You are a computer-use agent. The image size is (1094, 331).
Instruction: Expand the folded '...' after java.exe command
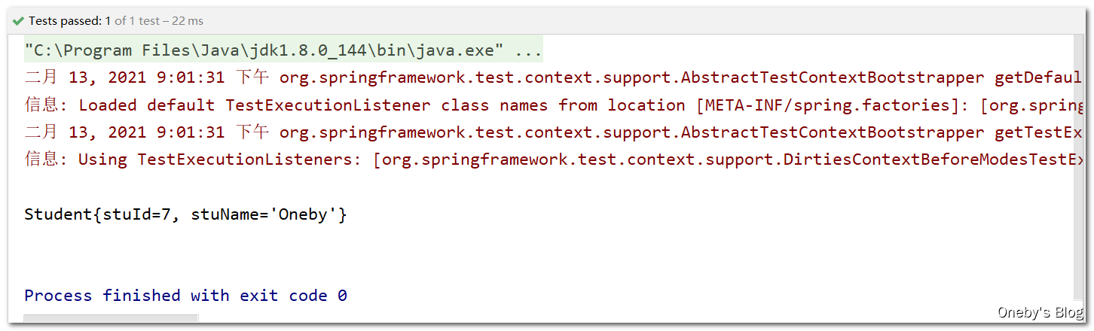click(528, 51)
